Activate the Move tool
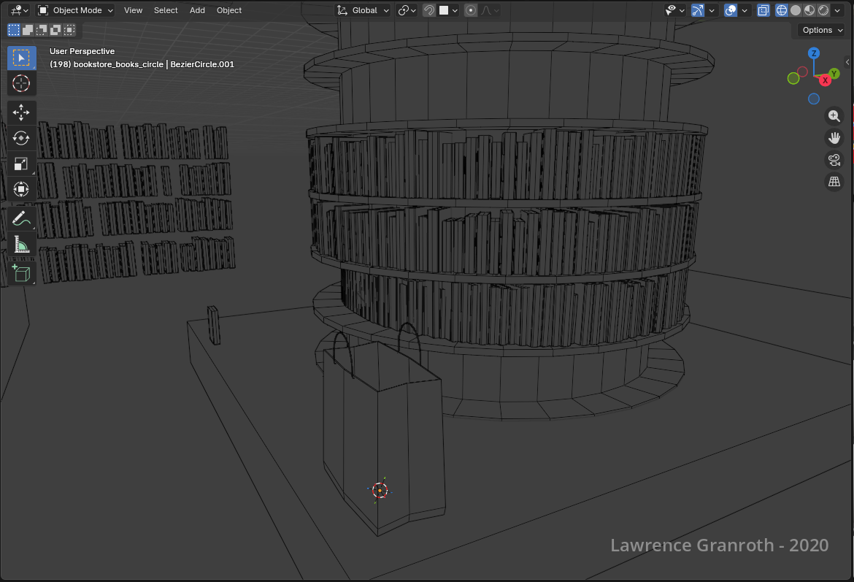The image size is (854, 582). [21, 112]
